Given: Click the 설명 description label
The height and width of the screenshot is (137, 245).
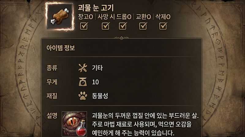Looking at the screenshot, I should [52, 115].
